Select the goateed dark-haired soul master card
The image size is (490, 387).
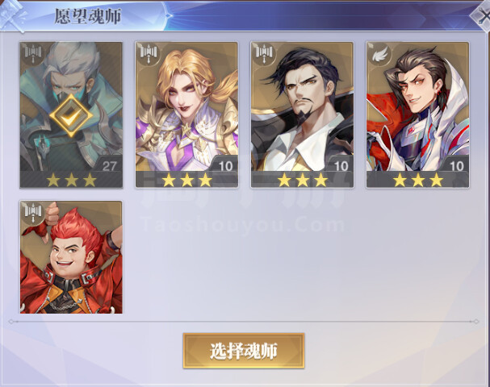pyautogui.click(x=302, y=114)
